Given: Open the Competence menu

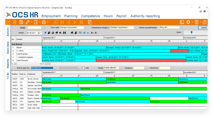Looking at the screenshot, I should coord(90,16).
